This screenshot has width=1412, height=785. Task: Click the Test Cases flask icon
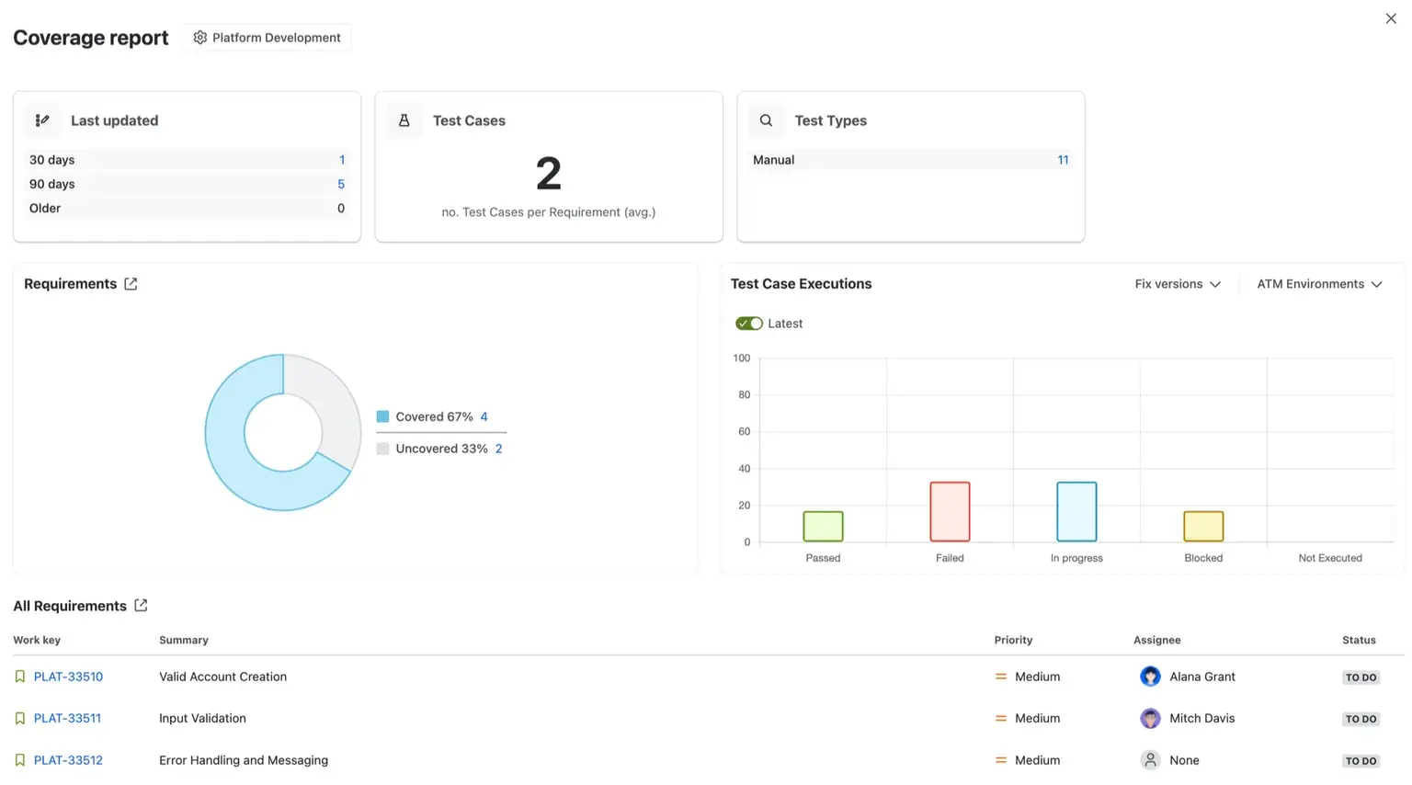[404, 120]
